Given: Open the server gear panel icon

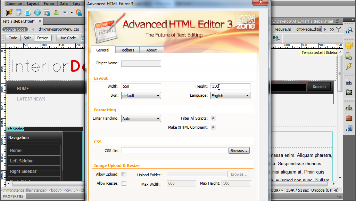Looking at the screenshot, I should tap(349, 56).
